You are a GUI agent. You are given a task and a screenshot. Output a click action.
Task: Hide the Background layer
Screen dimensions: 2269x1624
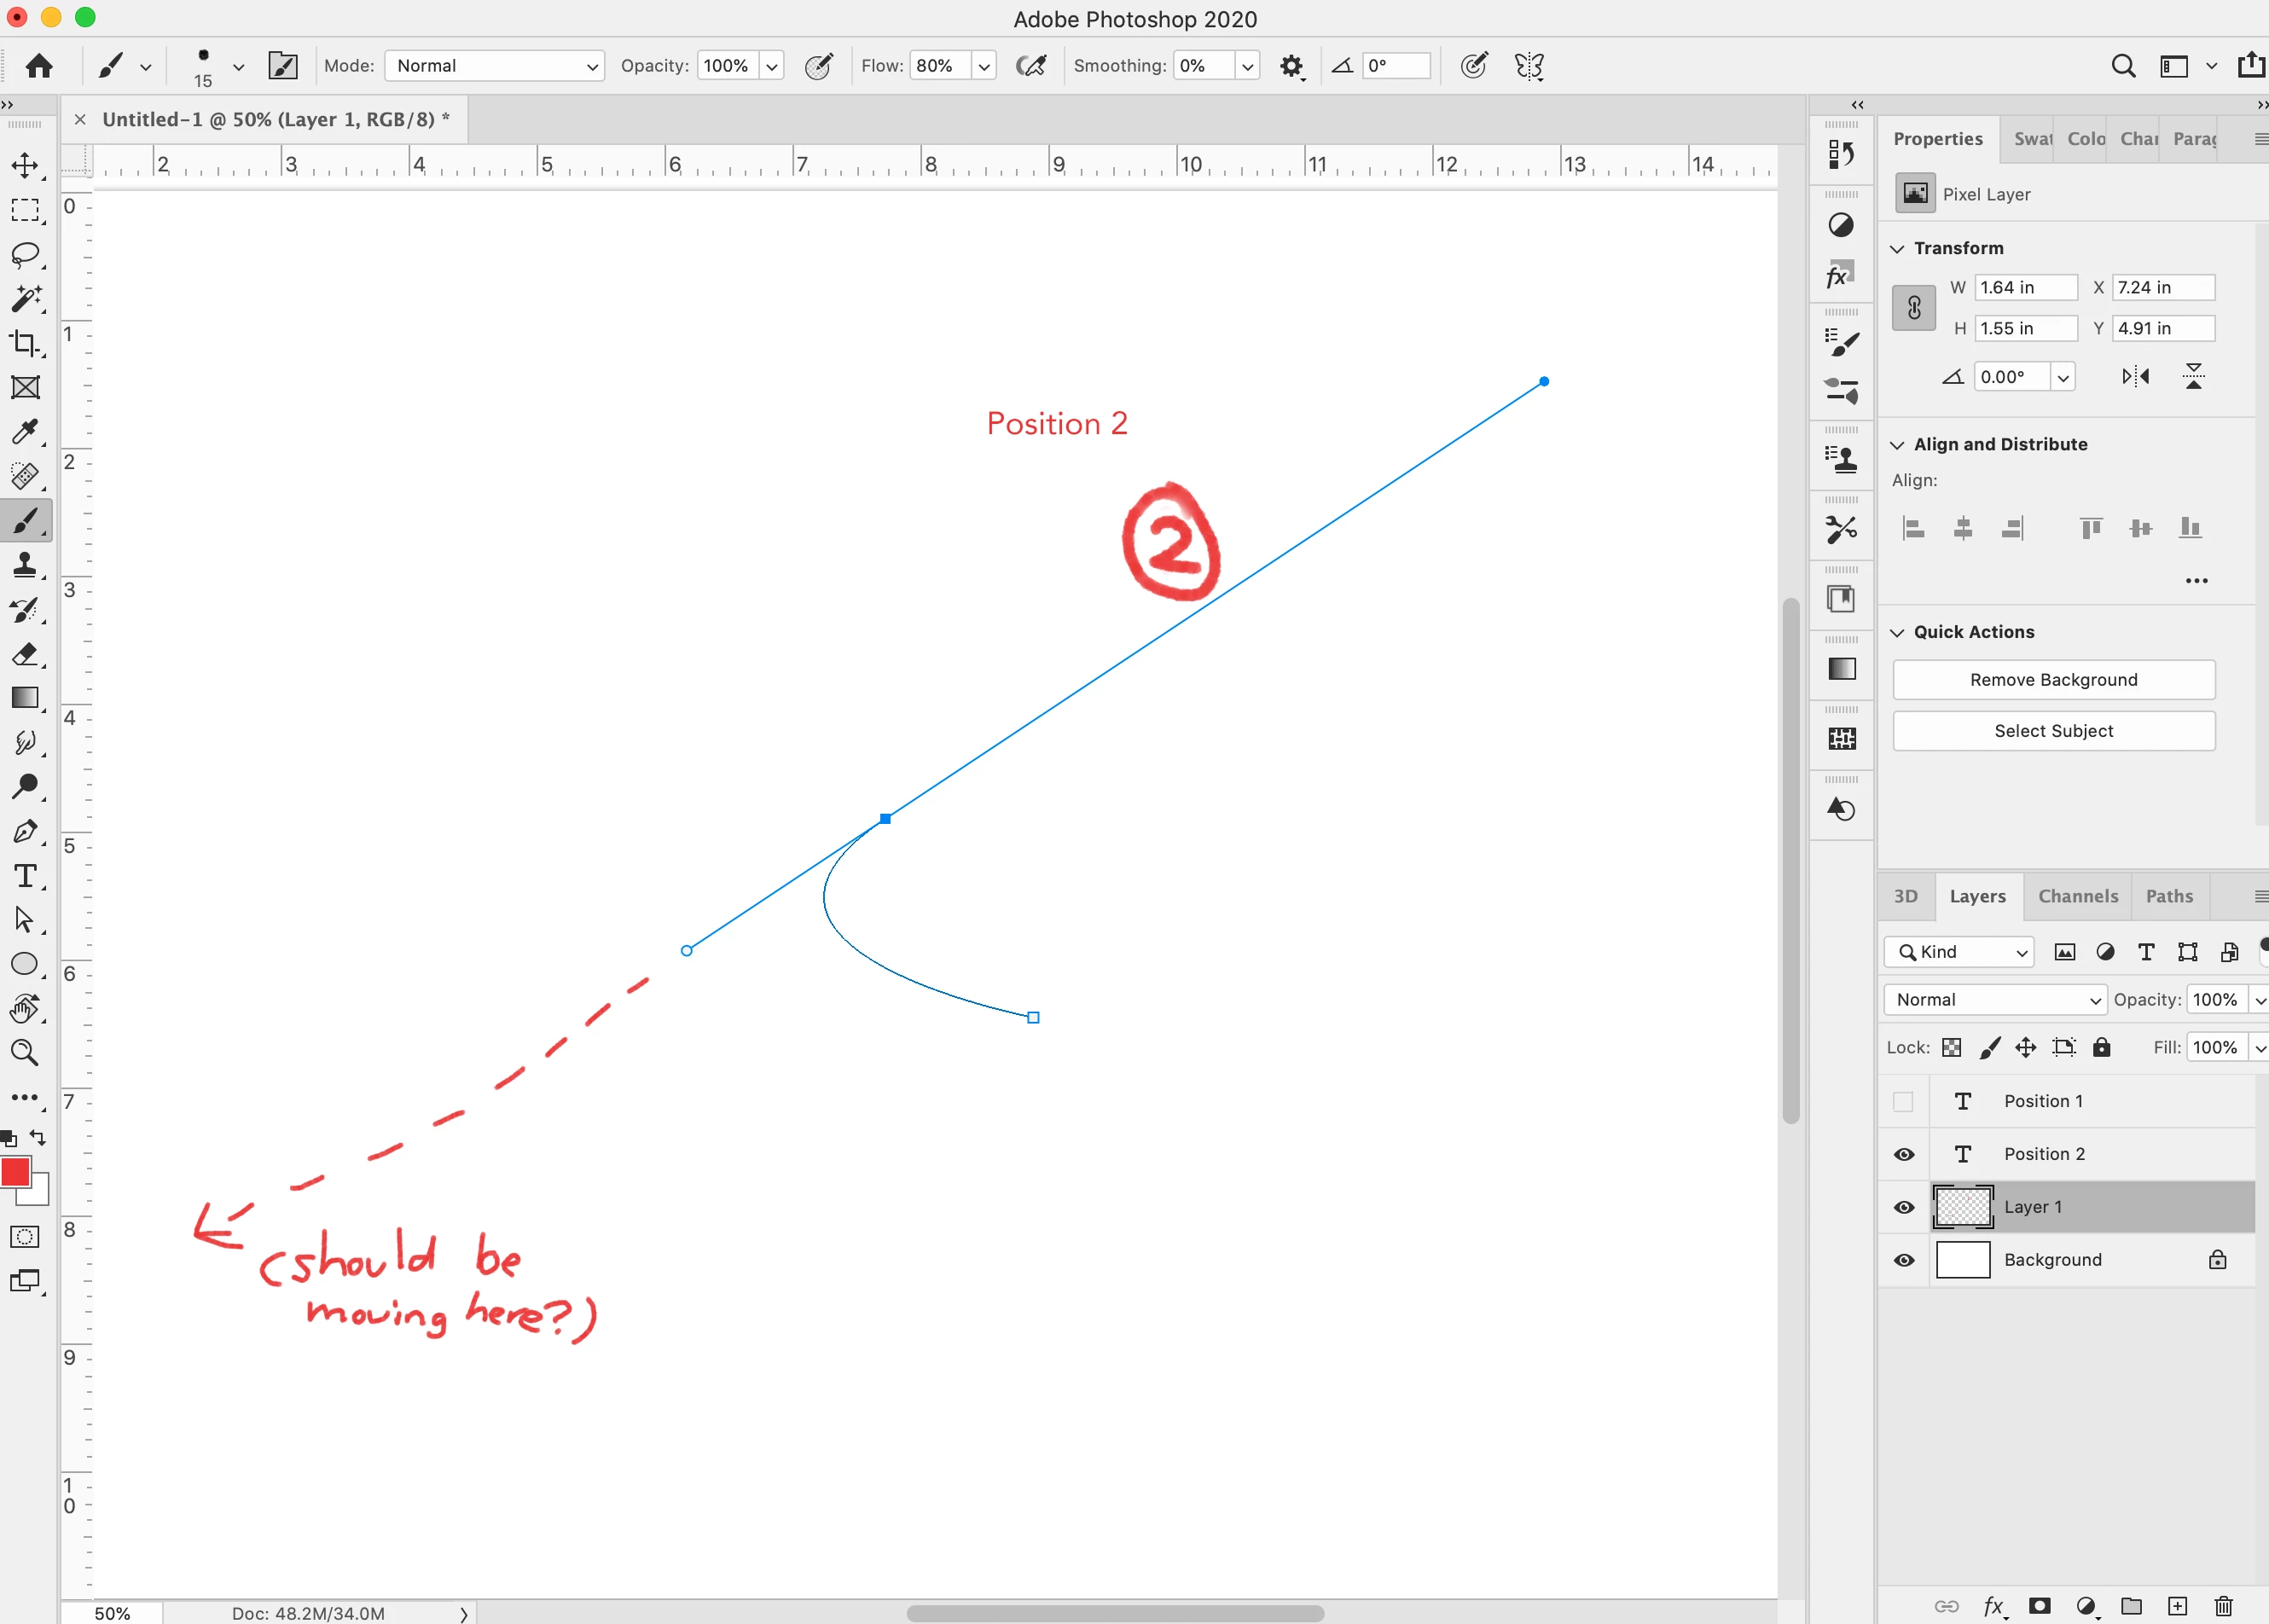click(1903, 1260)
